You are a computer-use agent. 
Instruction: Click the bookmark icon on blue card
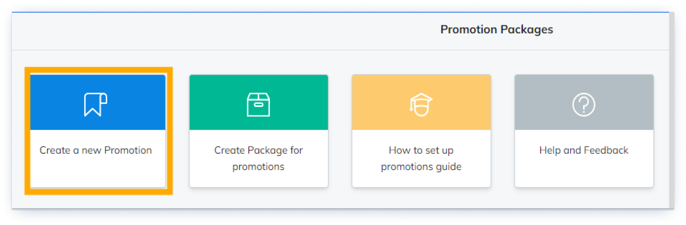point(96,104)
